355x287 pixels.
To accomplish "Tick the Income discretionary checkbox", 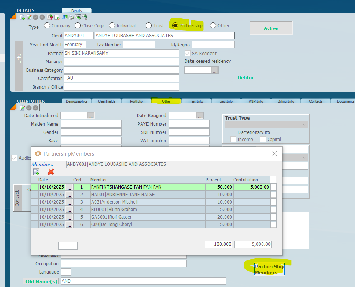I will coord(233,139).
